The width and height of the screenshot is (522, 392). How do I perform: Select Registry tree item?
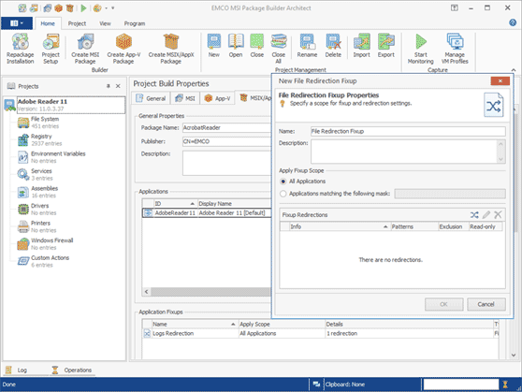point(40,139)
